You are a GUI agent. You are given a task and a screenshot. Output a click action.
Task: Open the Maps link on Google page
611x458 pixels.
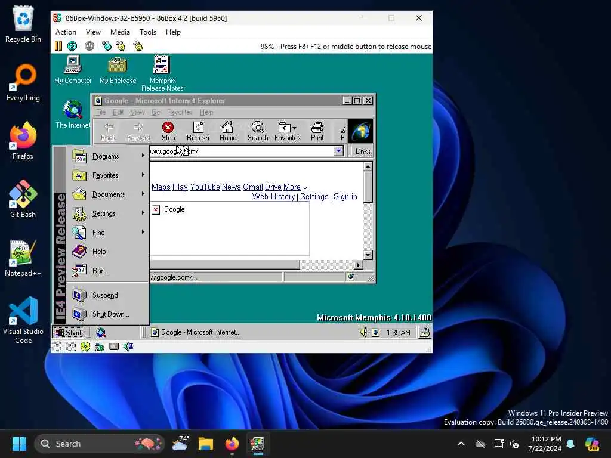coord(161,187)
